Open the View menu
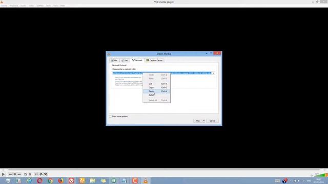This screenshot has height=184, width=328. point(55,6)
